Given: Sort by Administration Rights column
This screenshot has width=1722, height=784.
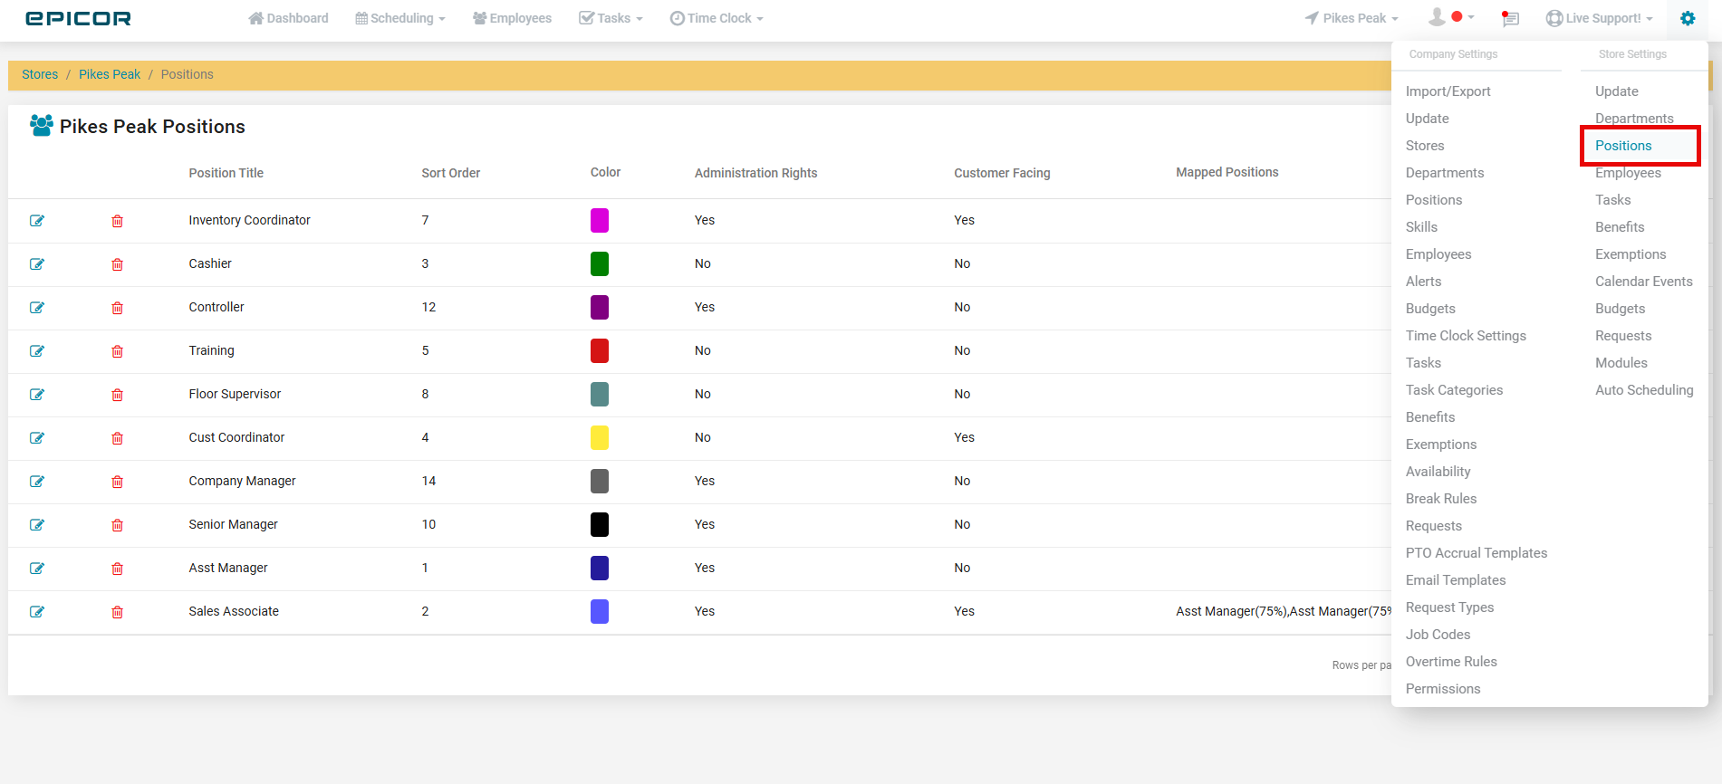Looking at the screenshot, I should [755, 173].
